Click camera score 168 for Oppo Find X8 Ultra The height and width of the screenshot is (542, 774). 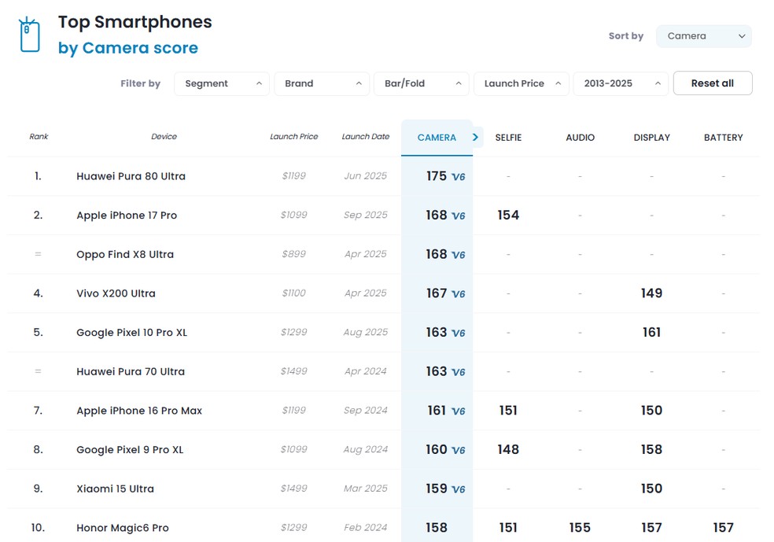pos(437,254)
